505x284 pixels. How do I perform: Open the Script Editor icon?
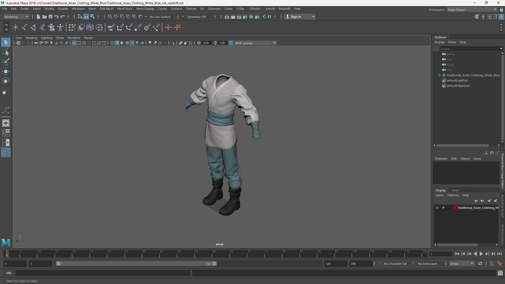[x=500, y=273]
